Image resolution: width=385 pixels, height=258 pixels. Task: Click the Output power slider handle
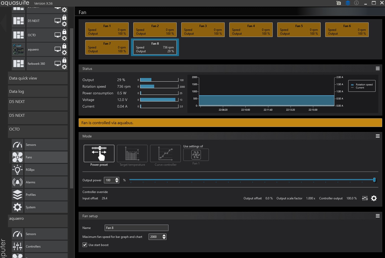pyautogui.click(x=374, y=180)
